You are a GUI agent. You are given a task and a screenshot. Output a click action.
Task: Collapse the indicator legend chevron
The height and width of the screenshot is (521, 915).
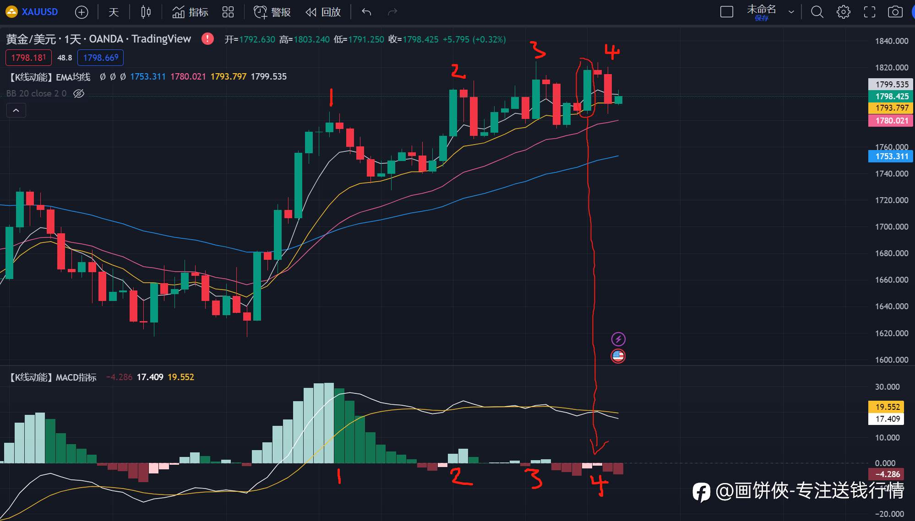click(x=16, y=110)
